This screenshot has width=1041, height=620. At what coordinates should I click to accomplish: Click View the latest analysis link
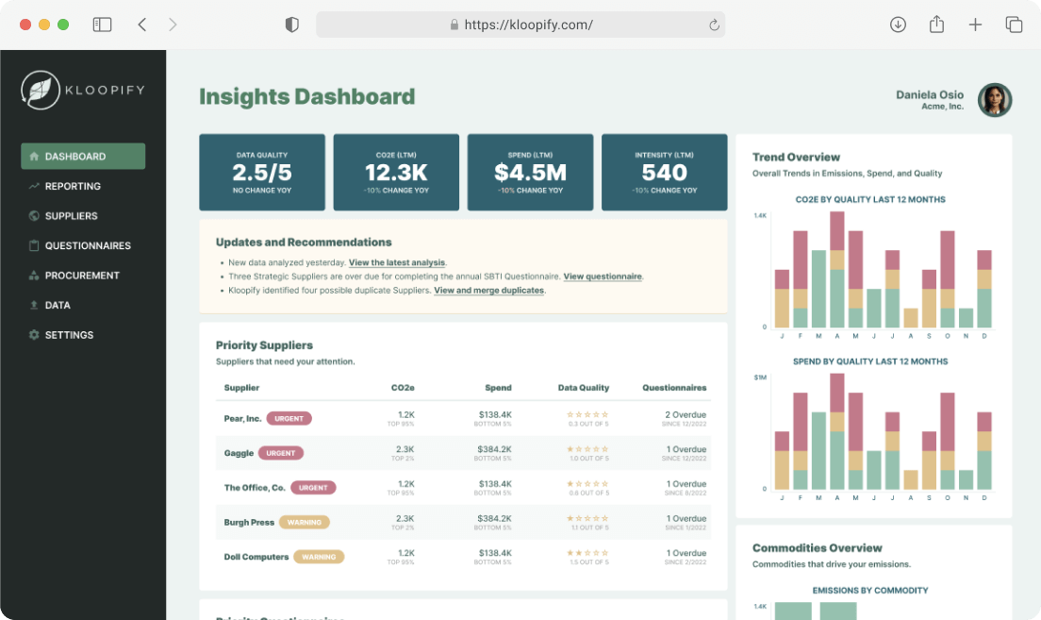397,262
